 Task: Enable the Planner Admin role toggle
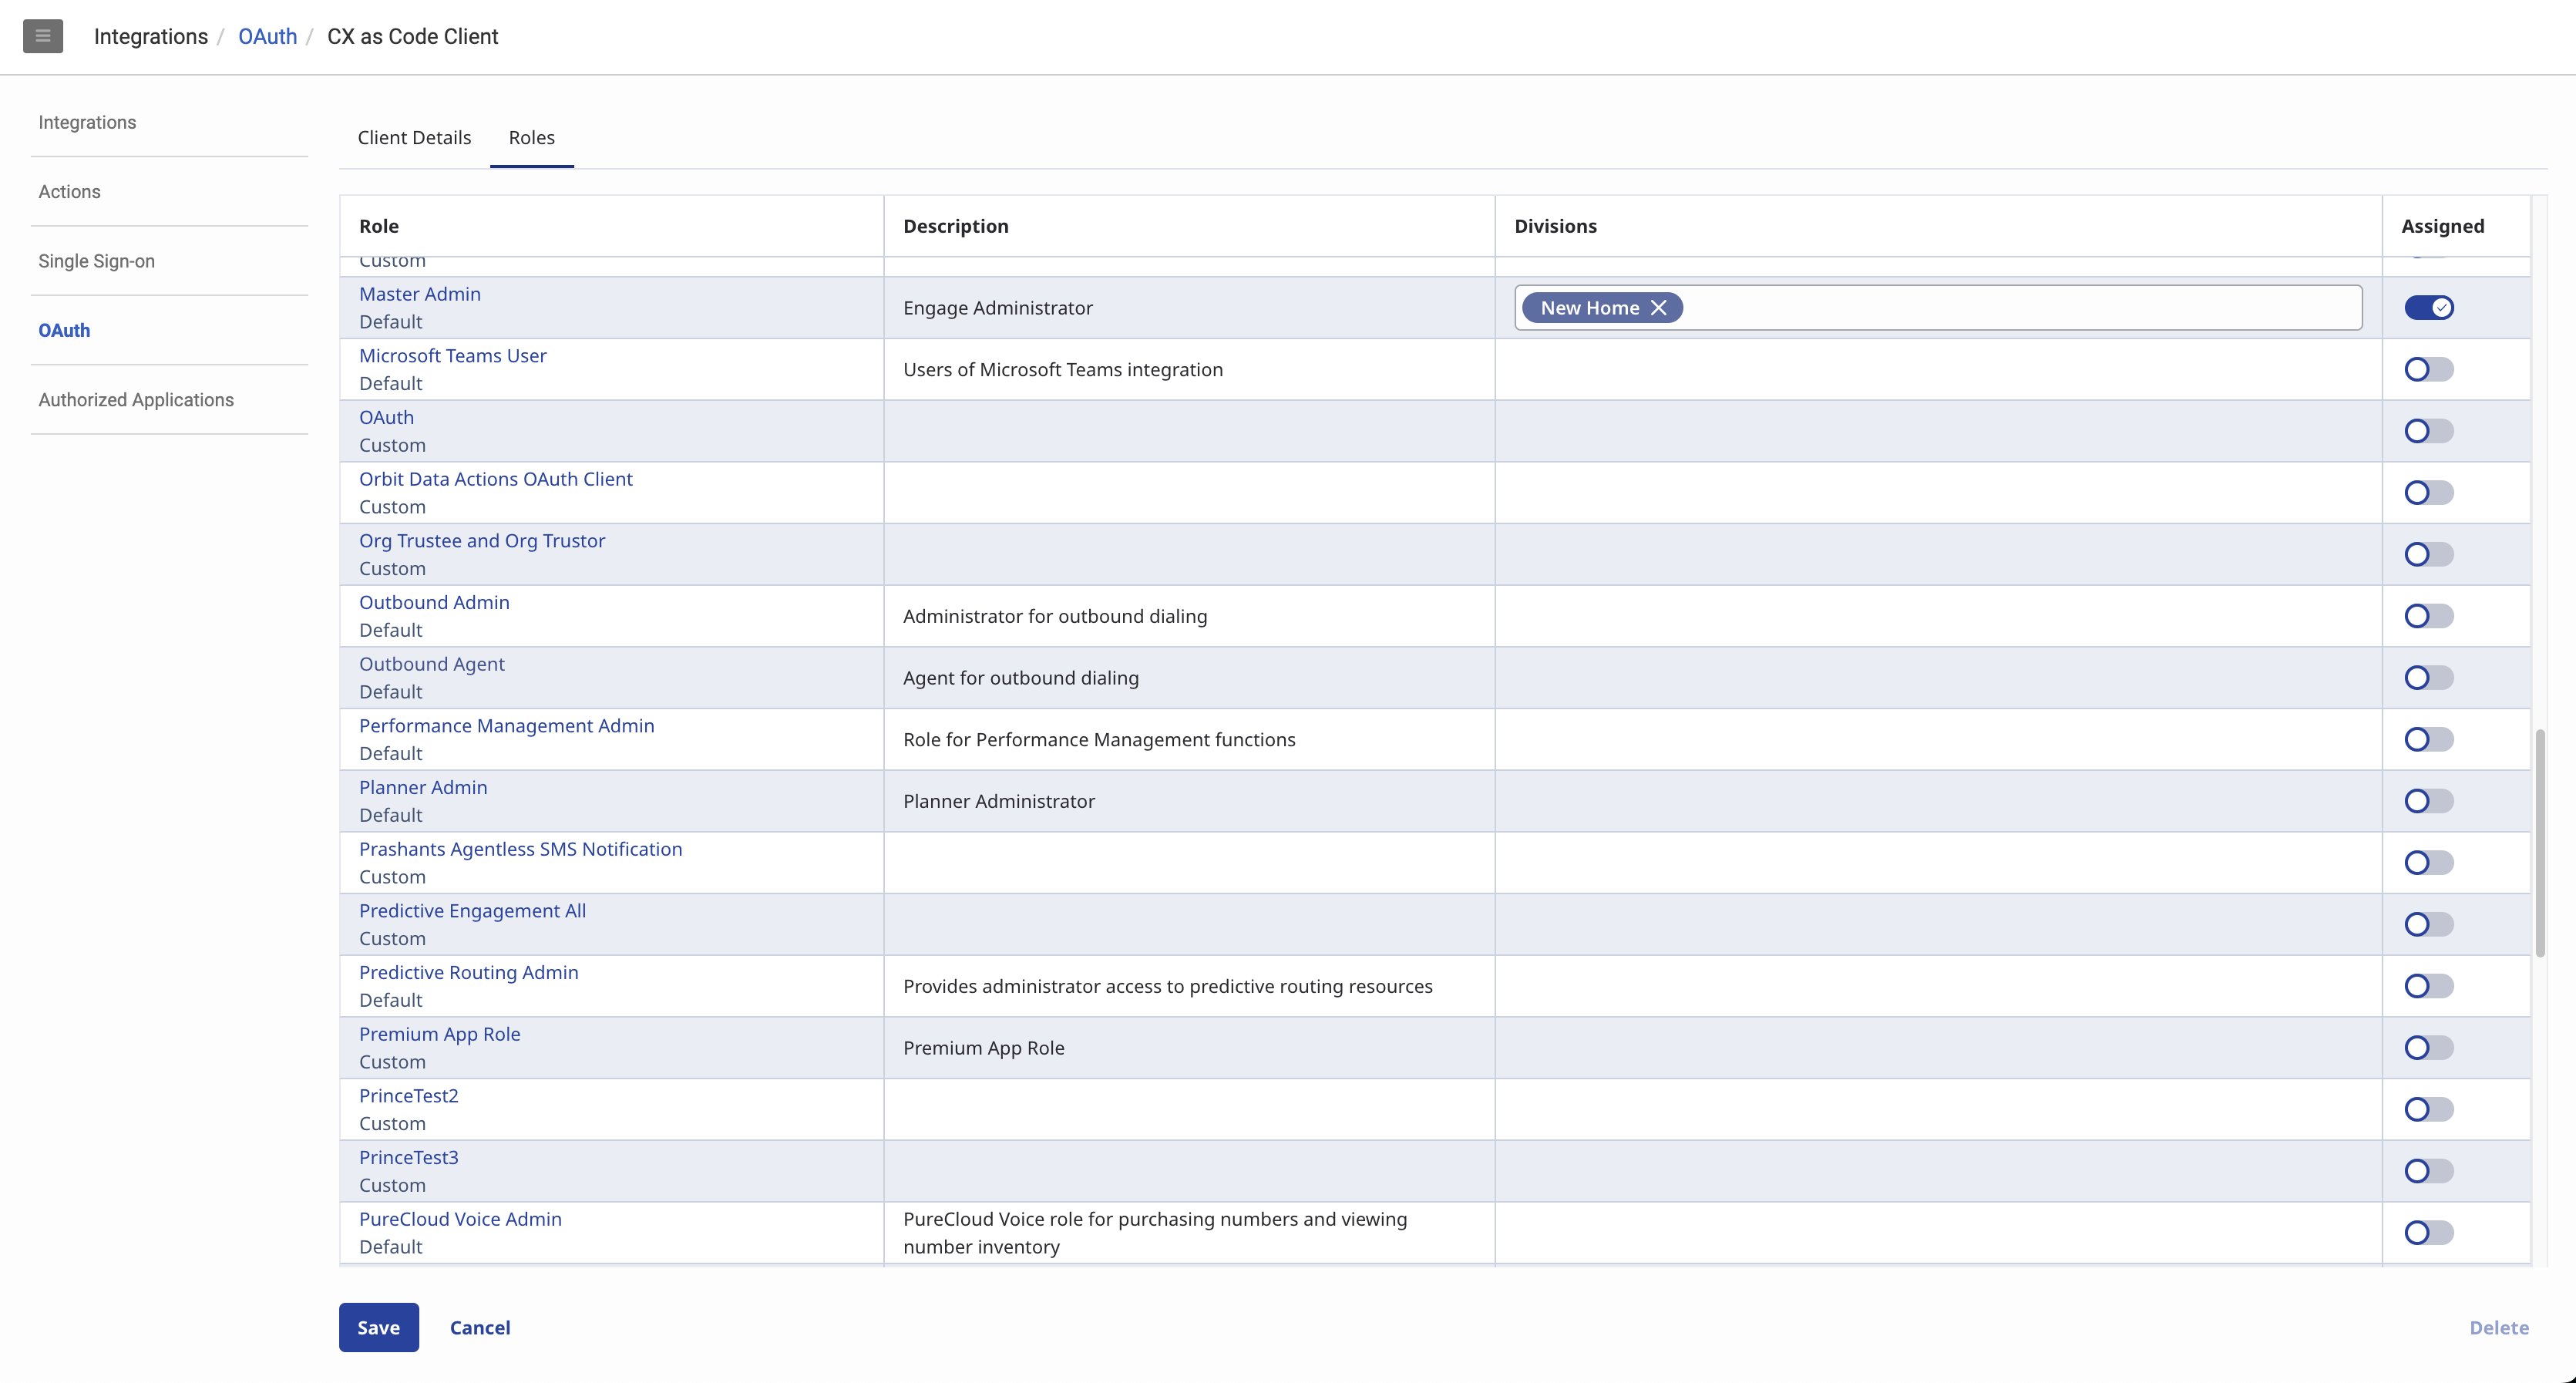[x=2427, y=800]
